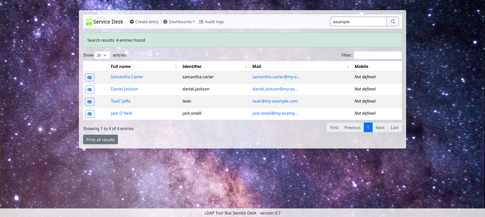This screenshot has width=485, height=217.
Task: Open Jack O Neill's entry card icon
Action: coord(90,114)
